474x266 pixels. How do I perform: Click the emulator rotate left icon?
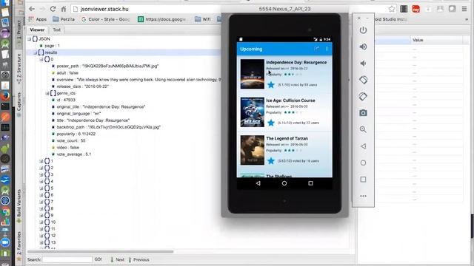point(363,80)
